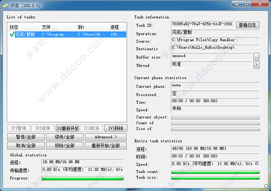
Task: Click 暂停/全部 pause all button
Action: (26, 137)
